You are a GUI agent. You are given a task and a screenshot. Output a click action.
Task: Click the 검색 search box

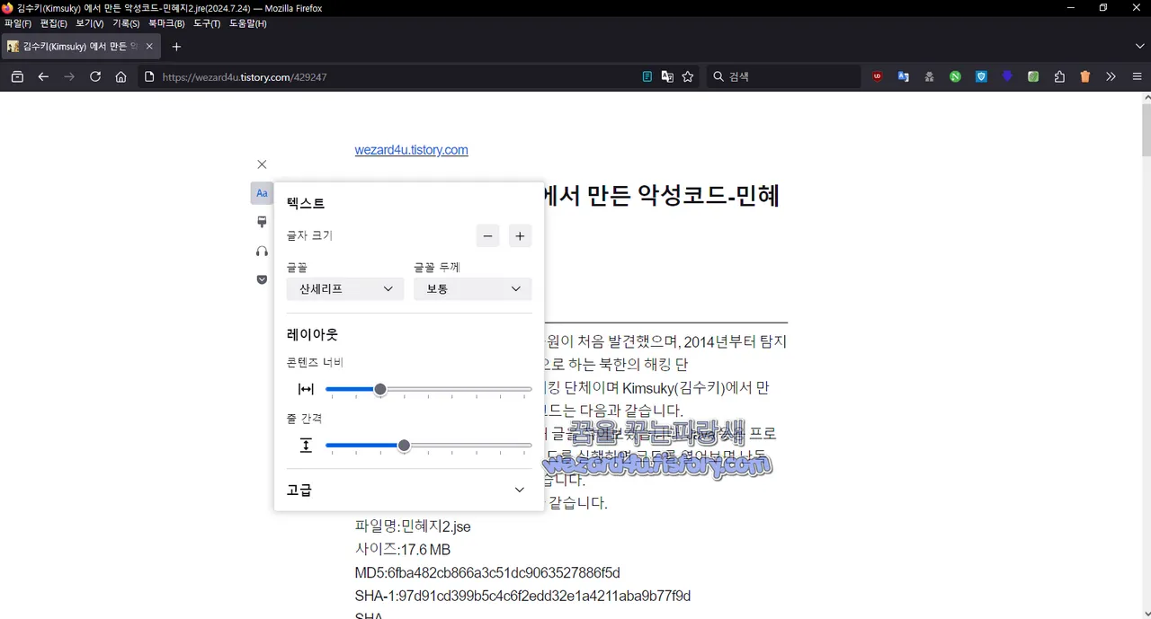pos(783,77)
